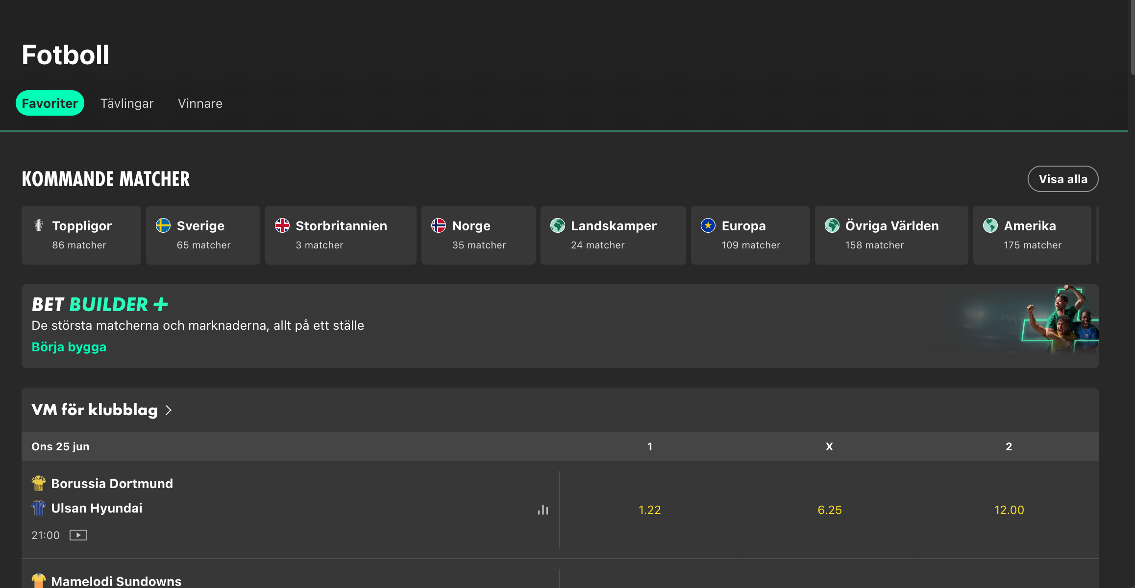Click the Övriga Världen globe icon
The image size is (1135, 588).
tap(832, 225)
